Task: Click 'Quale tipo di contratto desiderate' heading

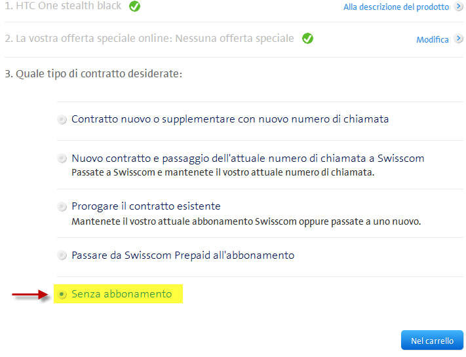Action: tap(93, 73)
